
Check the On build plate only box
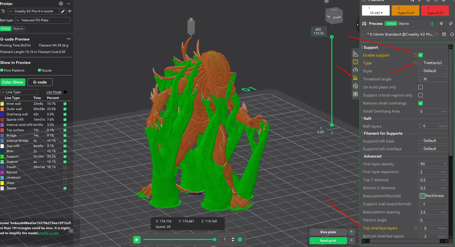click(421, 87)
